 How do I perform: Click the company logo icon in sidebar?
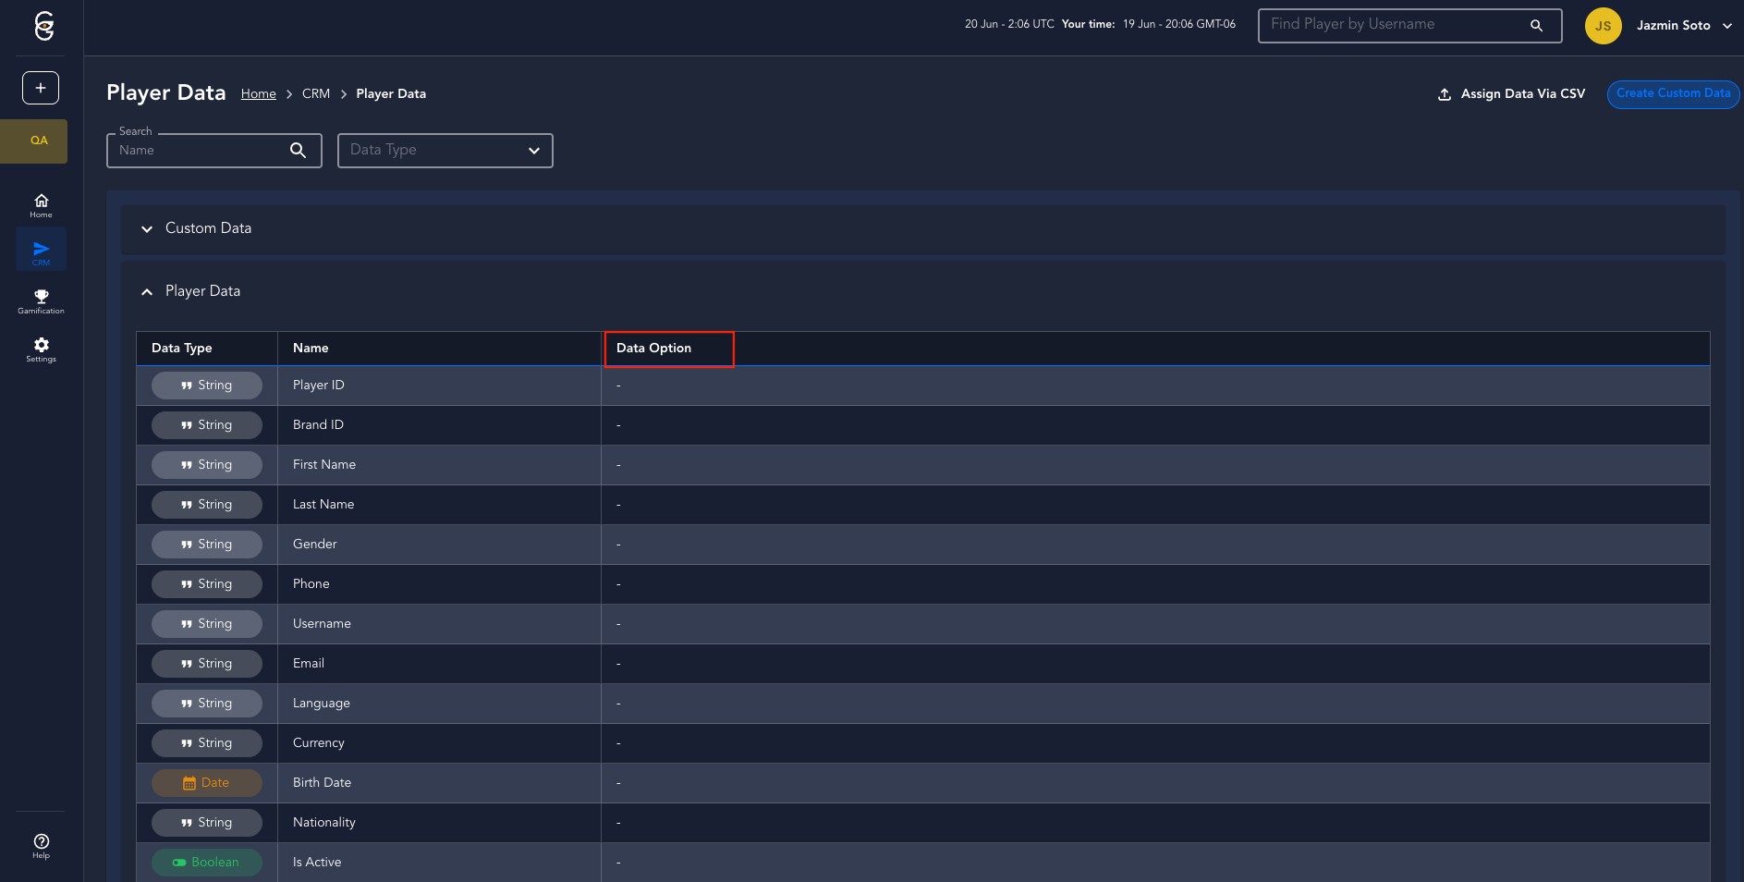pyautogui.click(x=43, y=26)
